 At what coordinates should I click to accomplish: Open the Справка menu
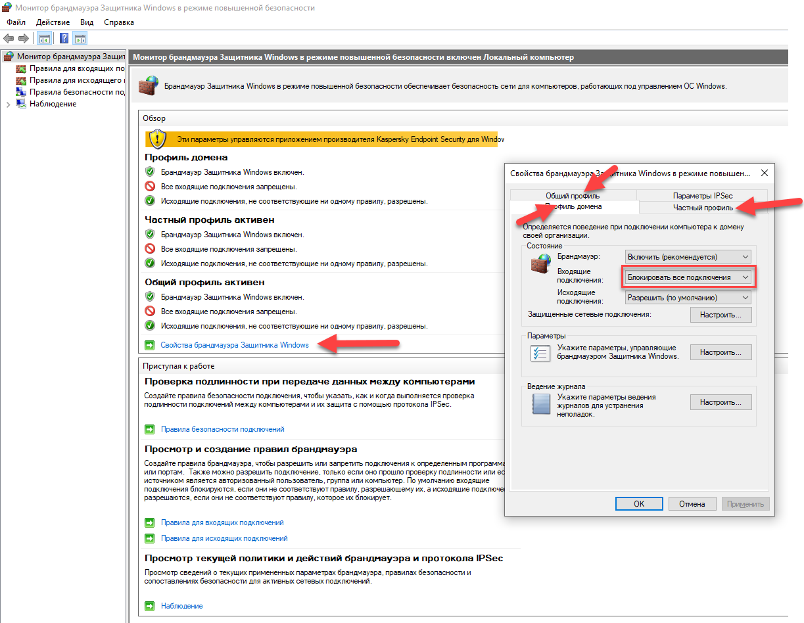tap(119, 22)
